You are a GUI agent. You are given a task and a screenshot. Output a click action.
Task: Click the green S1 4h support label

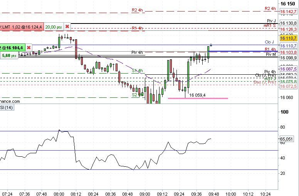tap(137, 71)
